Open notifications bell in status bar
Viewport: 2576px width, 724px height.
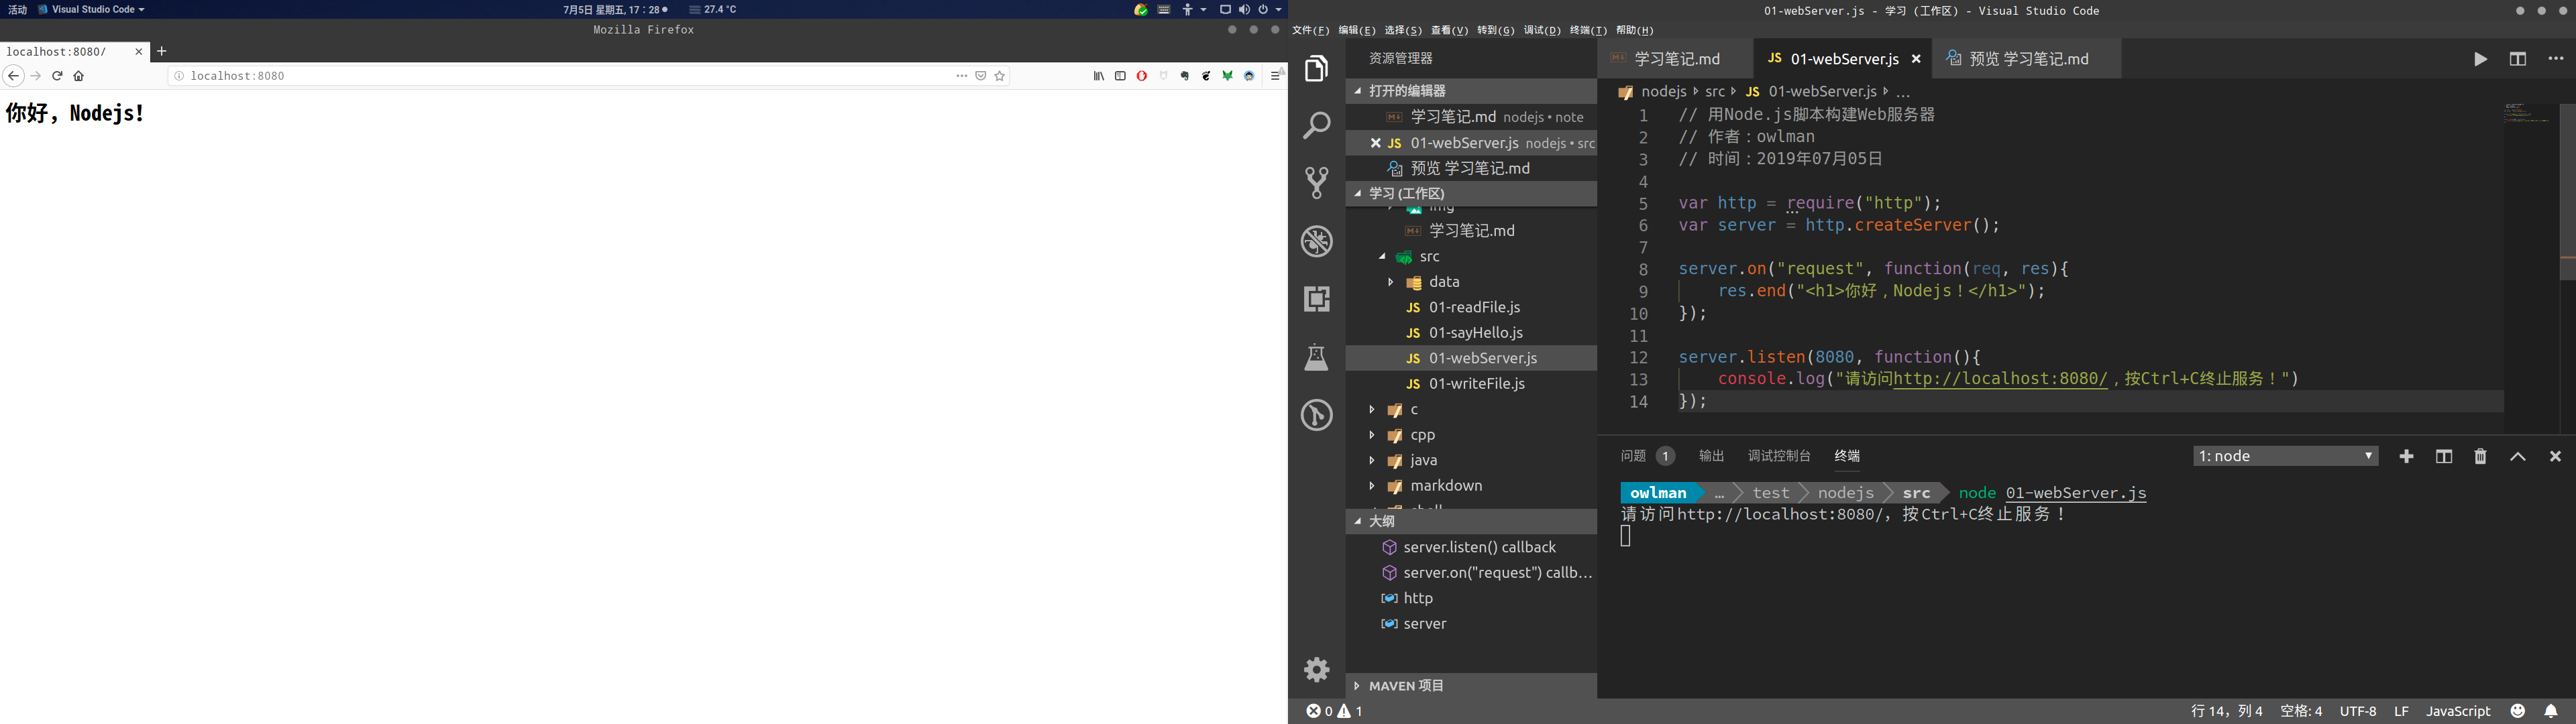pos(2551,711)
